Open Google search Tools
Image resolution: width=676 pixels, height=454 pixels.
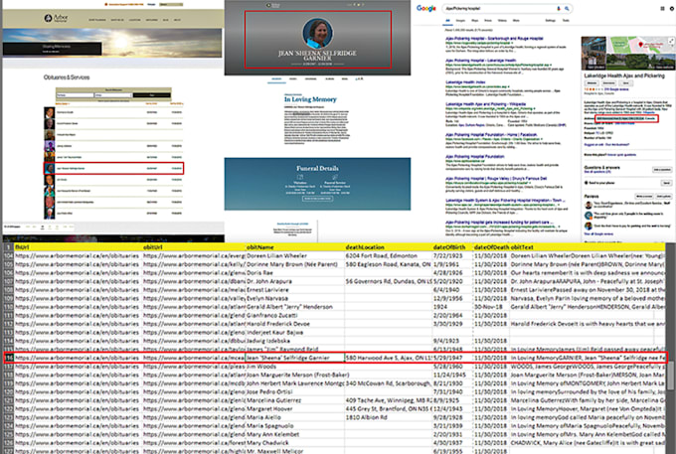[566, 20]
